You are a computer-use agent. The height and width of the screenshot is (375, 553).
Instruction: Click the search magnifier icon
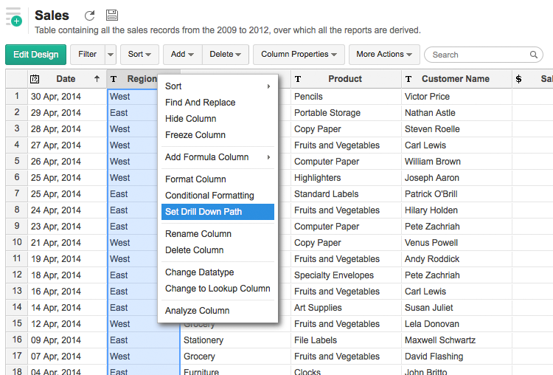(535, 55)
